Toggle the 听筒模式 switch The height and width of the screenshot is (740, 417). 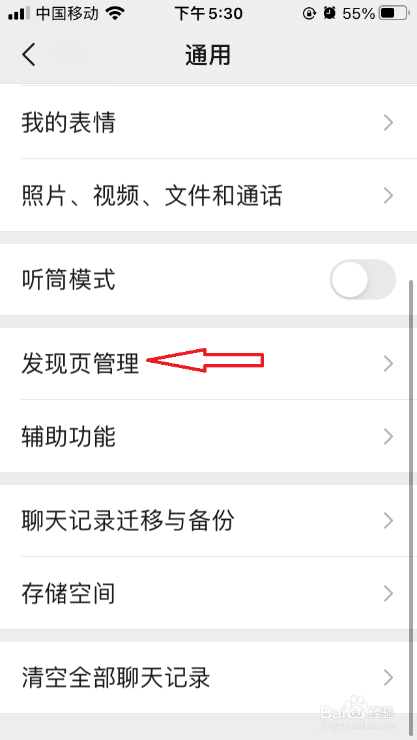tap(363, 279)
